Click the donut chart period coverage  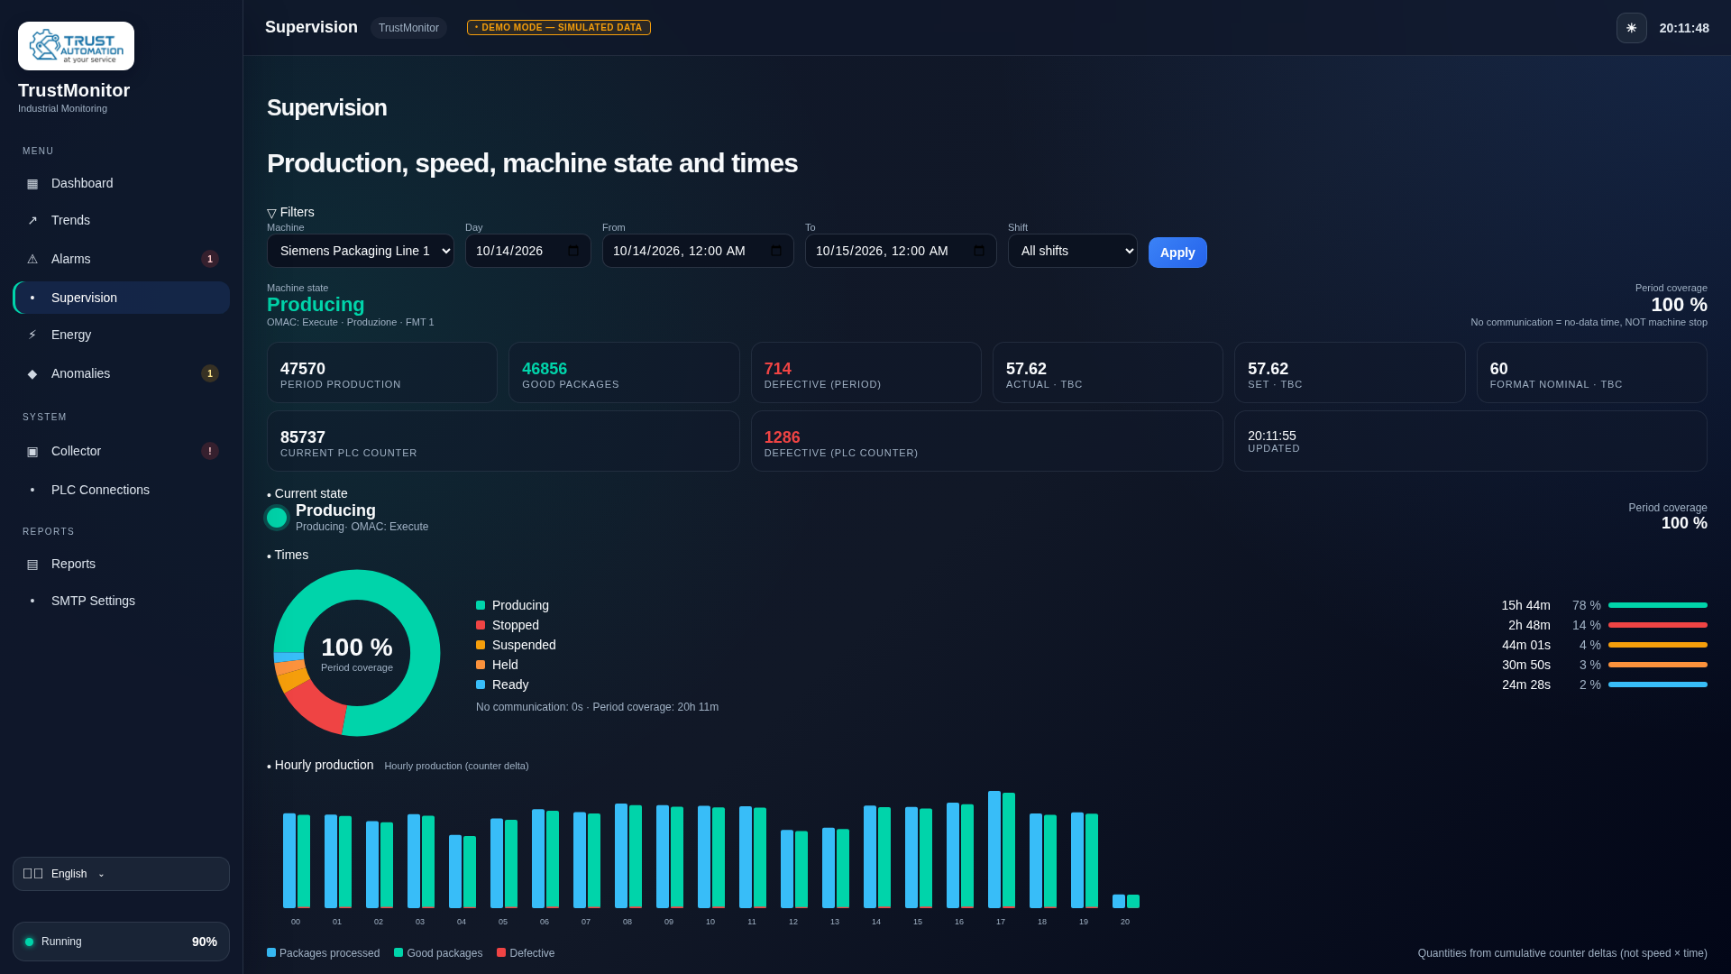[357, 653]
